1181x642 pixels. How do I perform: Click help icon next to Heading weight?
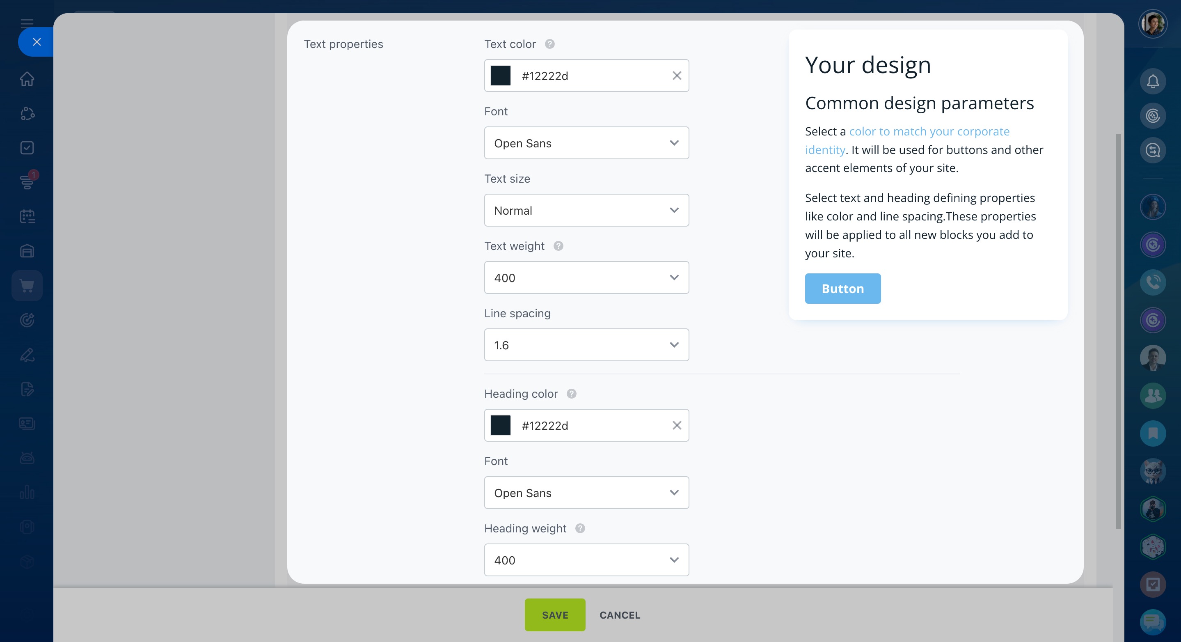(x=580, y=528)
